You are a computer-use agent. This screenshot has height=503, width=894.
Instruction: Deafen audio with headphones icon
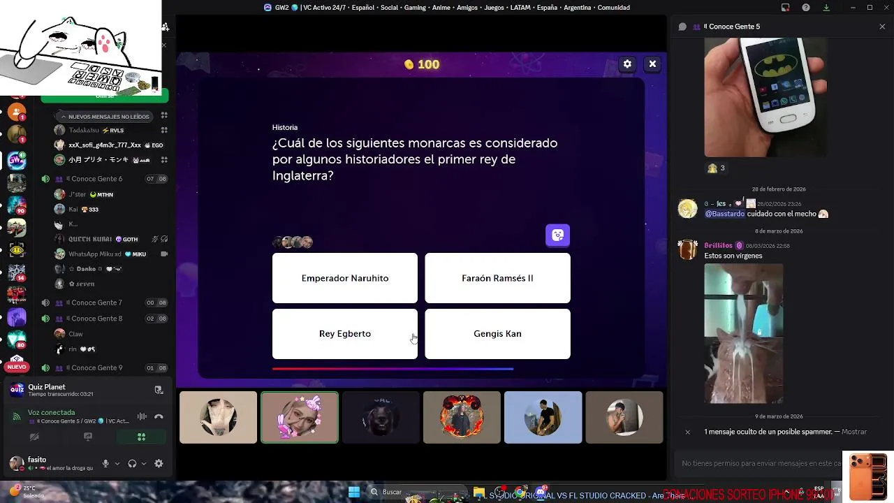click(132, 463)
